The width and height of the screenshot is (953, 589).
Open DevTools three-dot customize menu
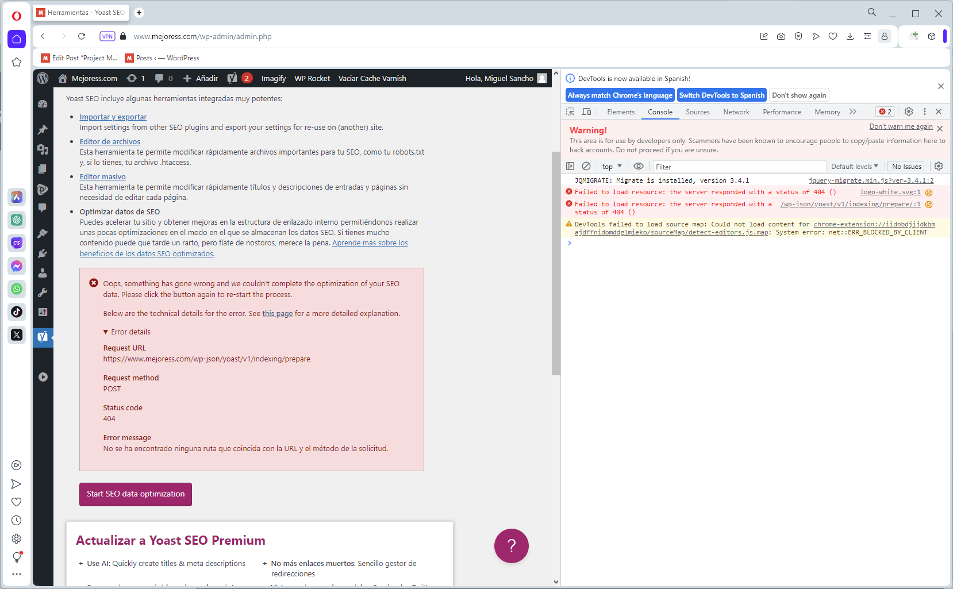925,111
